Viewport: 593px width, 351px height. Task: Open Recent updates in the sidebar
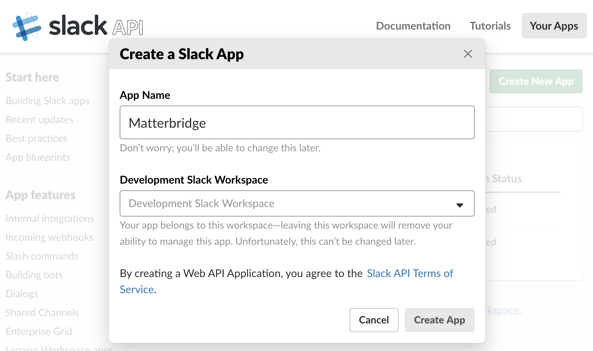pyautogui.click(x=40, y=120)
